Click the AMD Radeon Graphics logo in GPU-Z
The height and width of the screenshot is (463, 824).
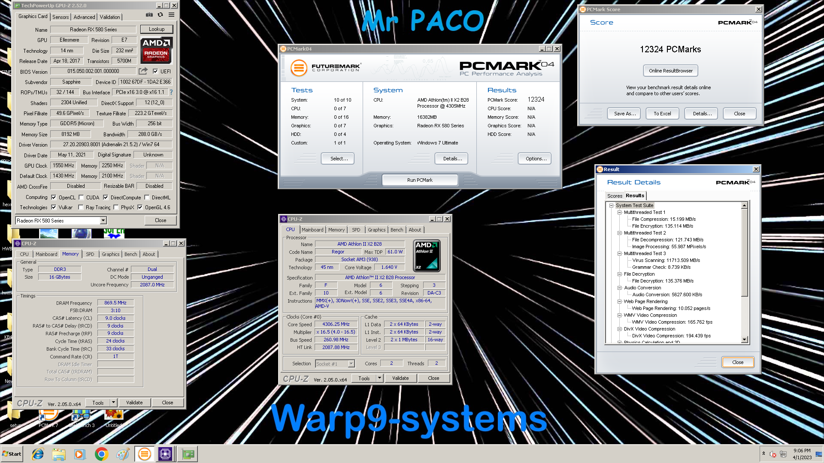pos(157,50)
